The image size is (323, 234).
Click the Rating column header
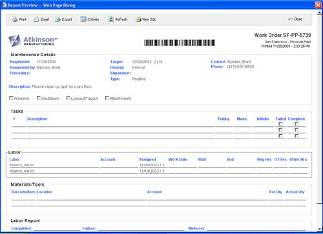click(224, 119)
